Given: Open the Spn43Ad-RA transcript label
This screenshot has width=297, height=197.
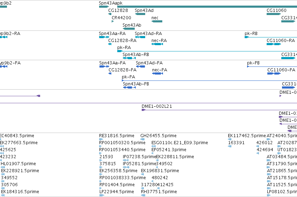Looking at the screenshot, I should tap(148, 34).
